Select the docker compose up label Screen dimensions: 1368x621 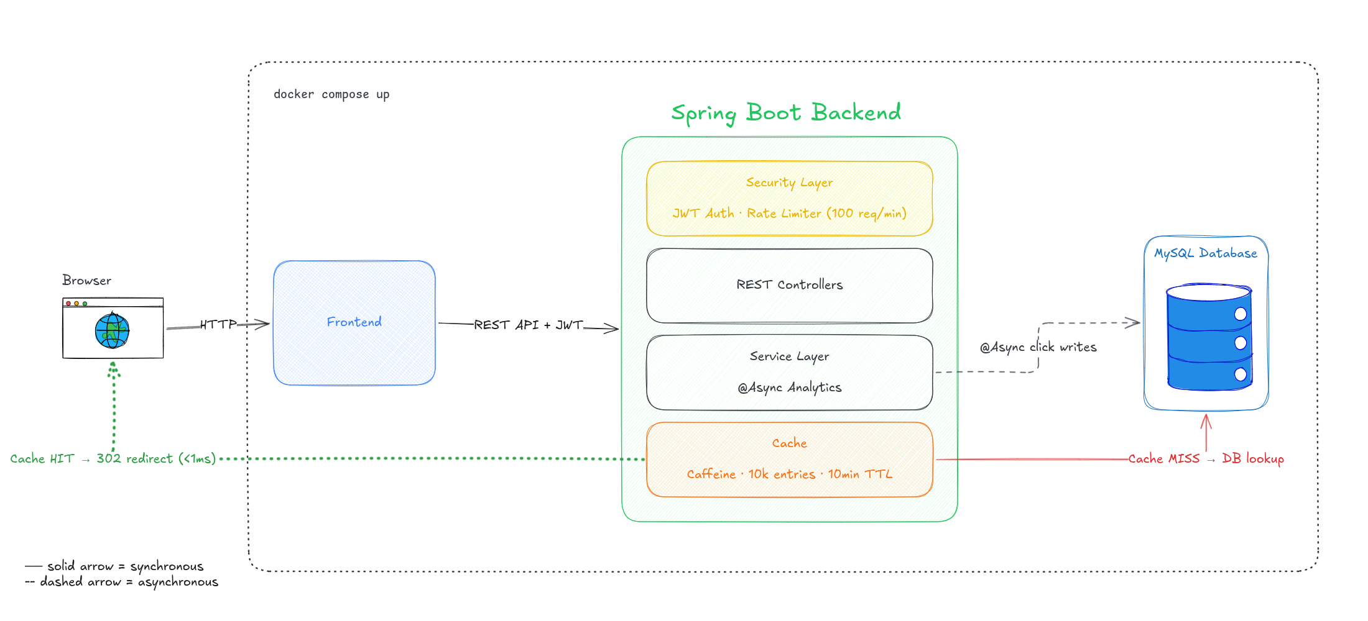click(331, 94)
